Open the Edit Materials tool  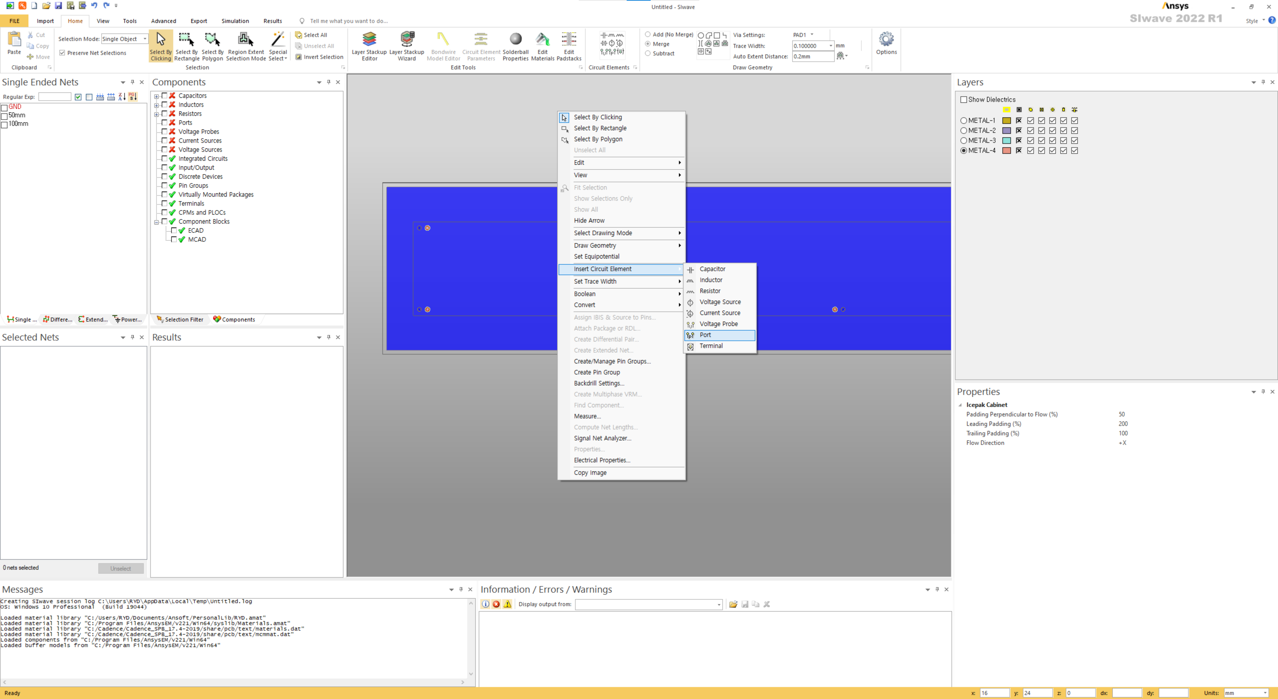tap(542, 46)
